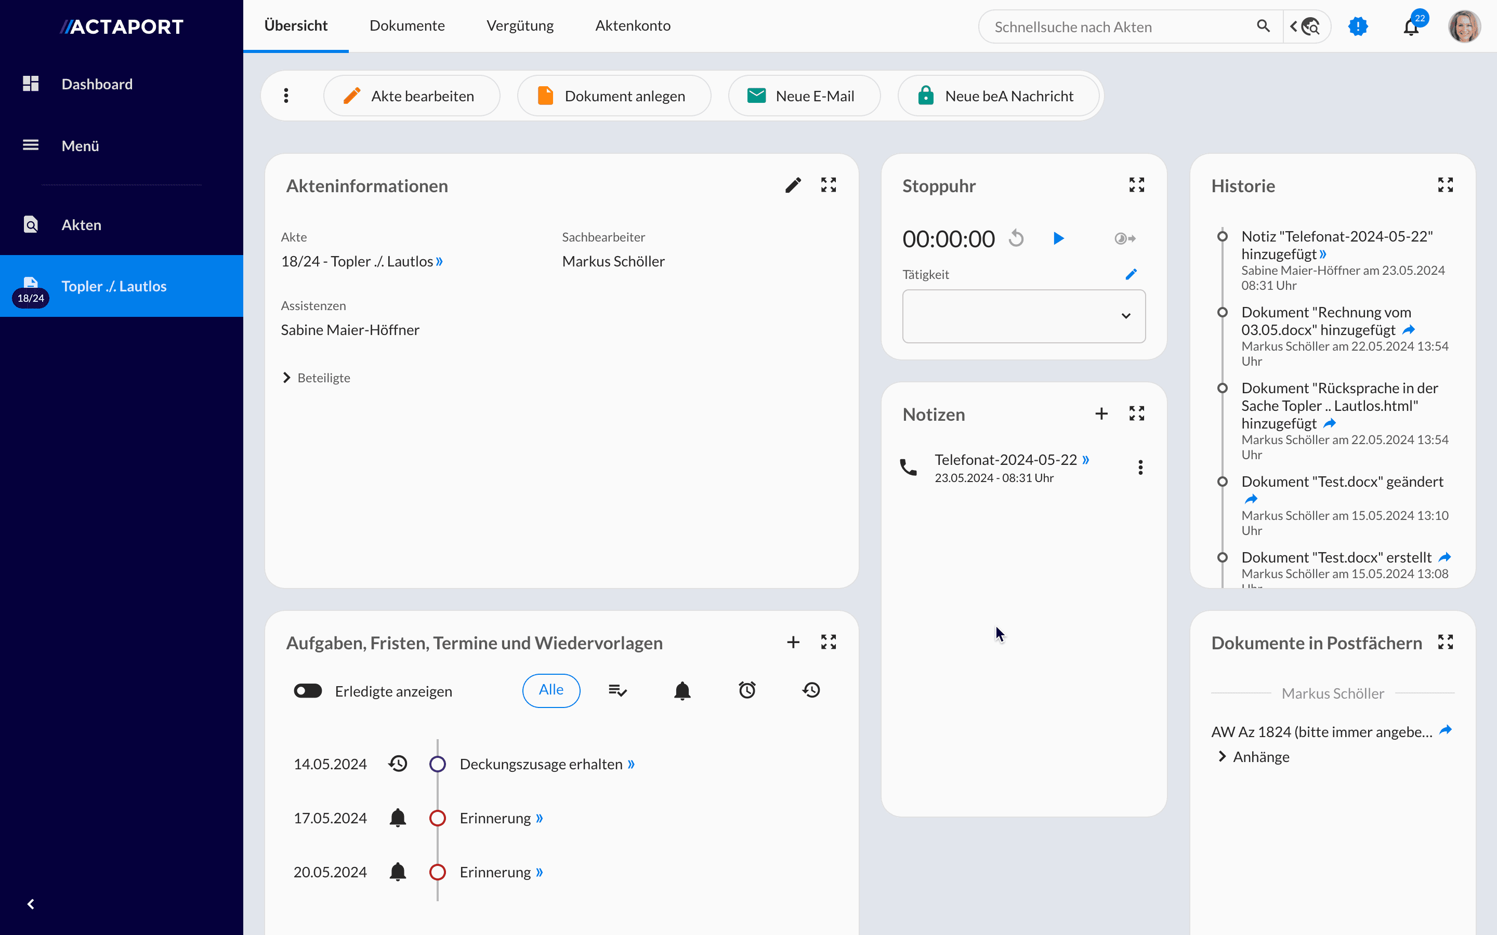The image size is (1497, 935).
Task: Jump to Rücksprache Topler Lautlos.html via arrow
Action: pyautogui.click(x=1329, y=423)
